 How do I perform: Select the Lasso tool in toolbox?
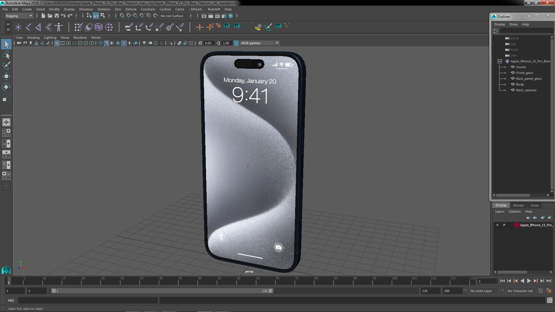6,55
